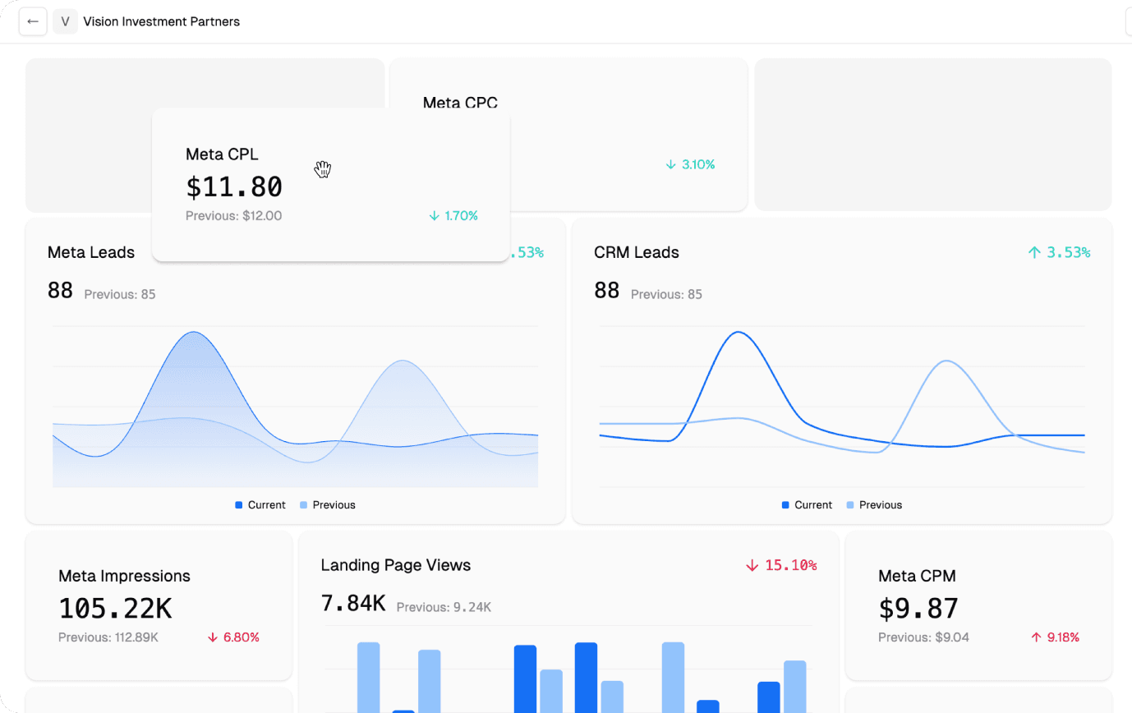This screenshot has height=713, width=1132.
Task: Click the green up arrow beside CRM Leads percentage
Action: coord(1033,252)
